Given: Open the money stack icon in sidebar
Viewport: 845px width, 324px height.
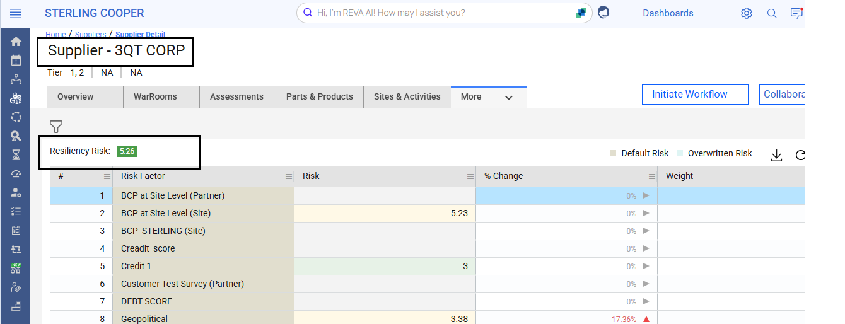Looking at the screenshot, I should [x=16, y=98].
